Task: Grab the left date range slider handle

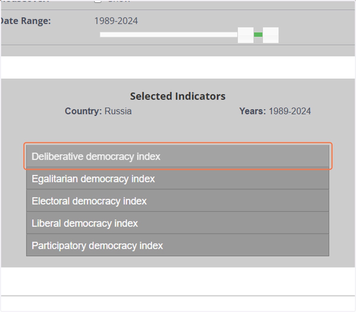Action: point(246,35)
